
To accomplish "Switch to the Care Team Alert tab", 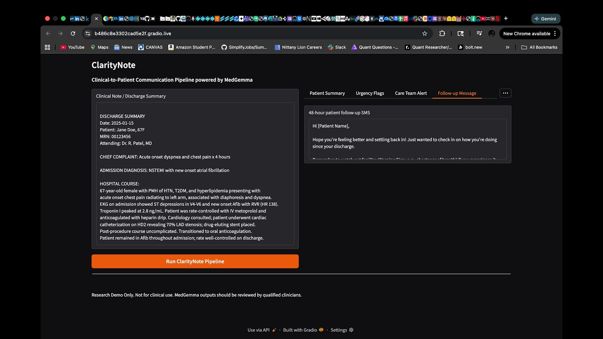I will [411, 93].
